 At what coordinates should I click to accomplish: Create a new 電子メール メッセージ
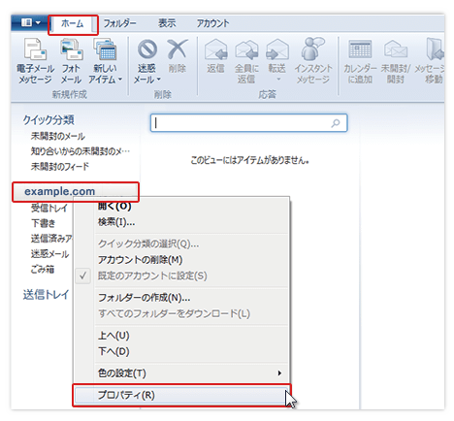(x=35, y=60)
